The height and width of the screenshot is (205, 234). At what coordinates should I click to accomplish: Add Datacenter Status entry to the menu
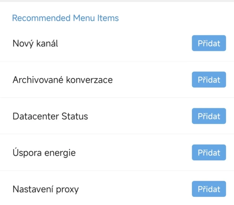[209, 116]
